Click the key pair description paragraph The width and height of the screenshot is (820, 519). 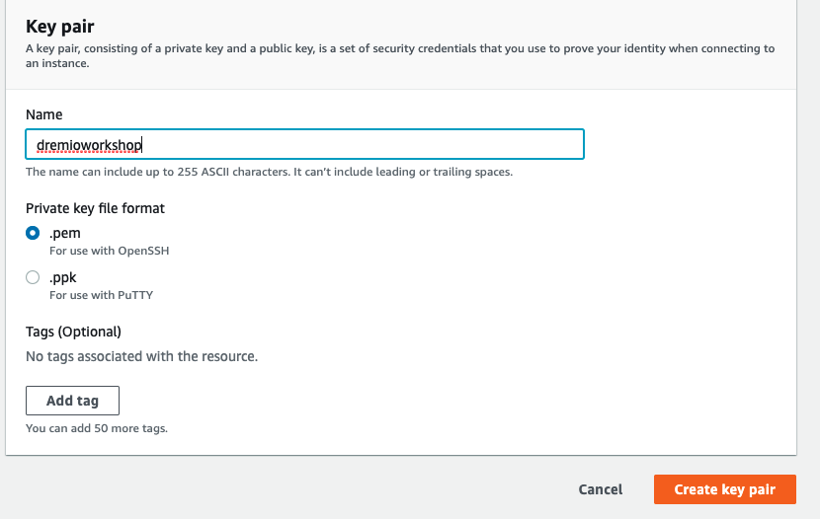pos(400,55)
